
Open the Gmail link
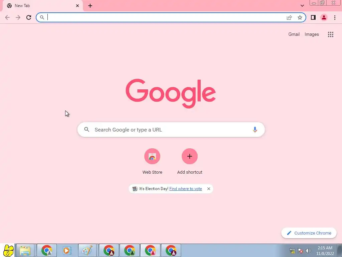coord(294,34)
